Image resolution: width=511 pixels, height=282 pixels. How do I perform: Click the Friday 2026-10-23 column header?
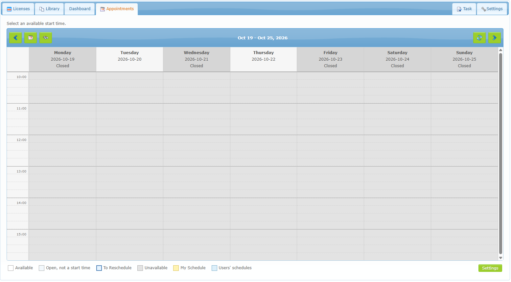click(x=330, y=59)
